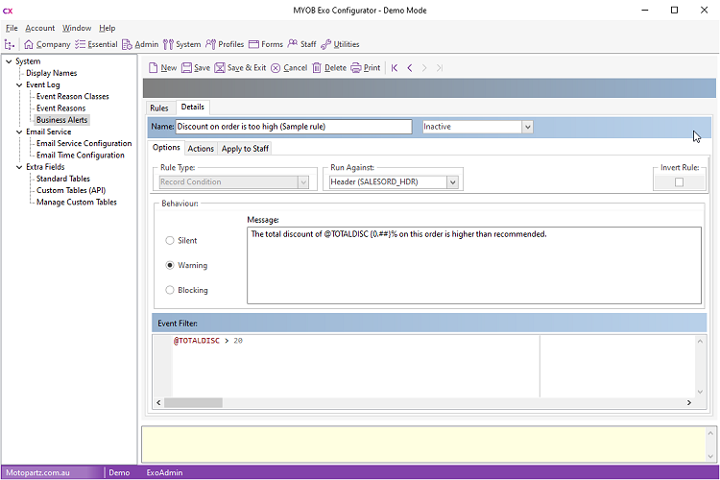Click Event Filter scroll down arrow

click(700, 392)
